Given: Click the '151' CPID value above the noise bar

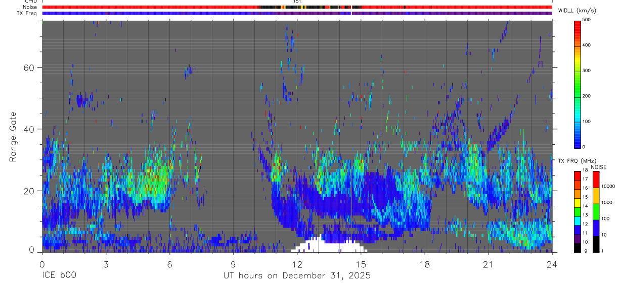Looking at the screenshot, I should [297, 2].
